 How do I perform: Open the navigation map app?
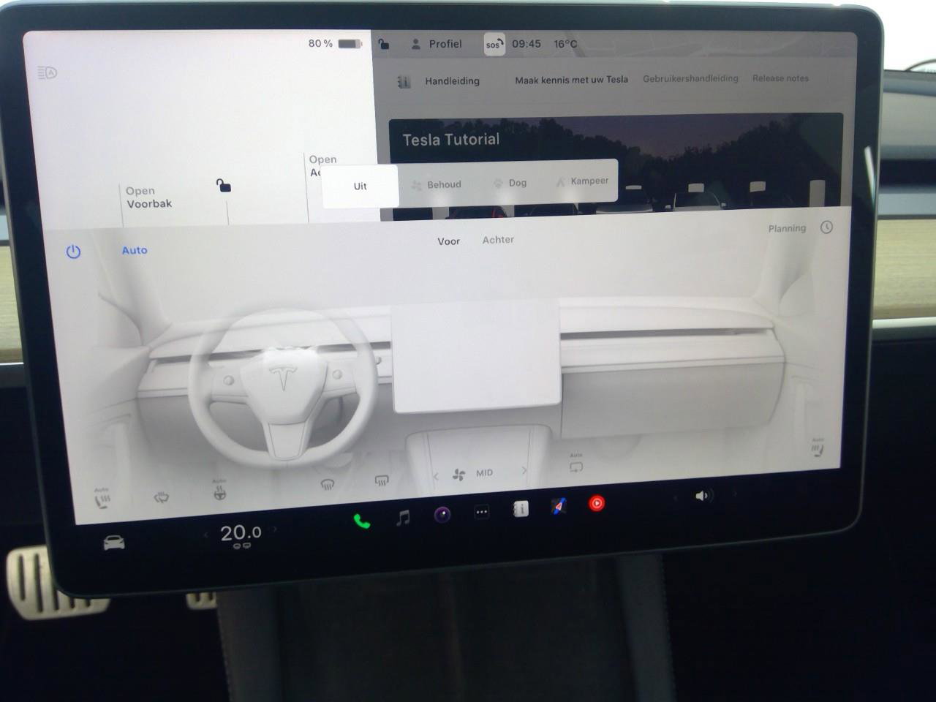pos(558,506)
